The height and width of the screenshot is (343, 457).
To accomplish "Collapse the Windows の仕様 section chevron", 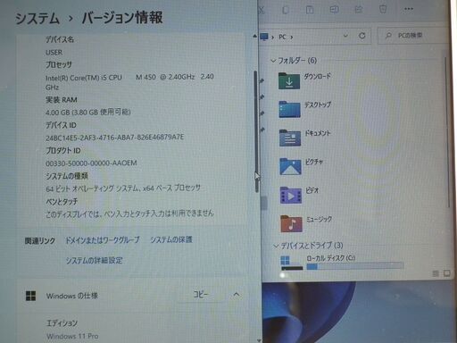I will pyautogui.click(x=237, y=295).
